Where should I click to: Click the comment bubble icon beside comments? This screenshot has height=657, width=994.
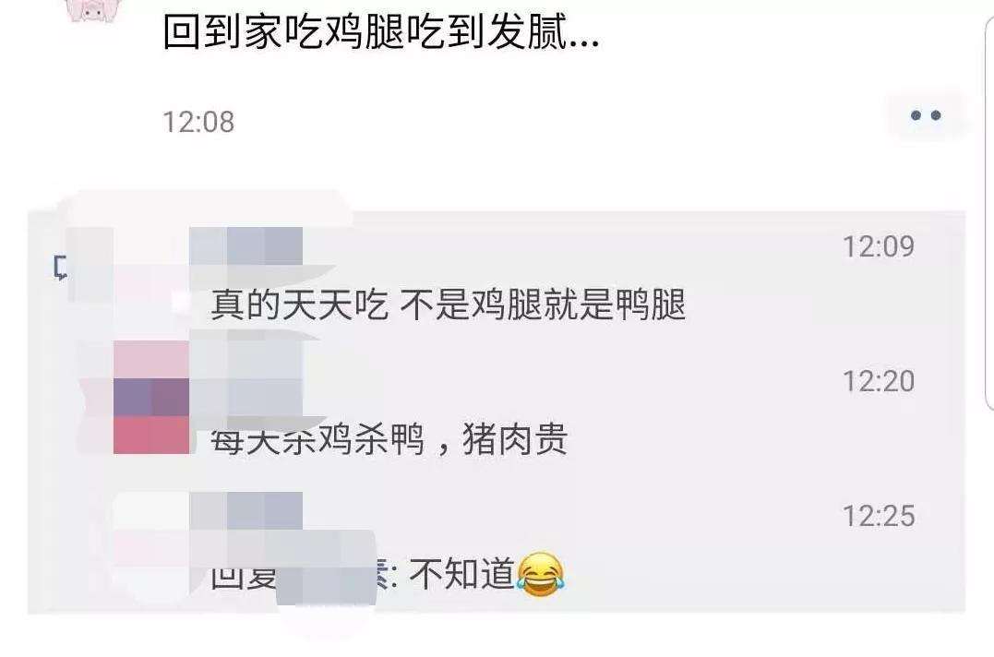[60, 268]
